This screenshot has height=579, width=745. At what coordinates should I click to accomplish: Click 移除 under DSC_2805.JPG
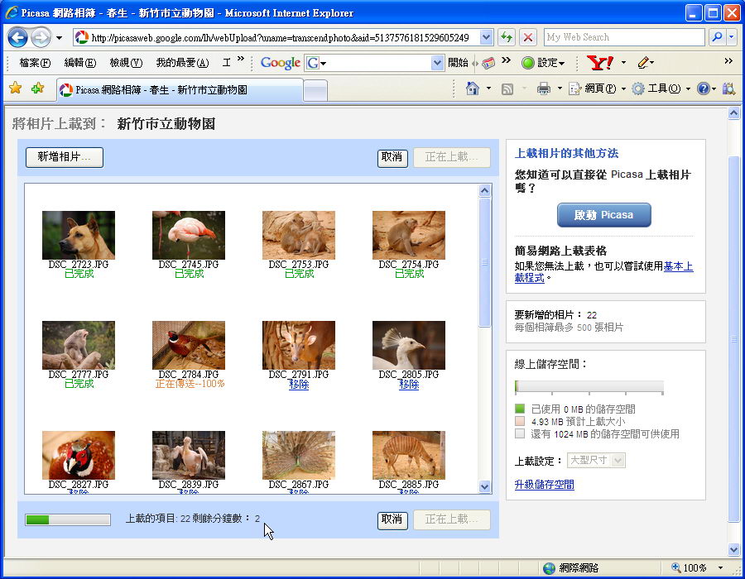409,385
